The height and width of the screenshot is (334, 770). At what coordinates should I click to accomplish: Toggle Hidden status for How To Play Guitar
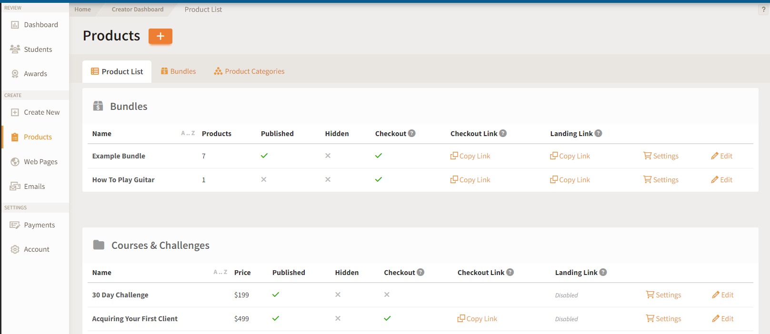328,179
